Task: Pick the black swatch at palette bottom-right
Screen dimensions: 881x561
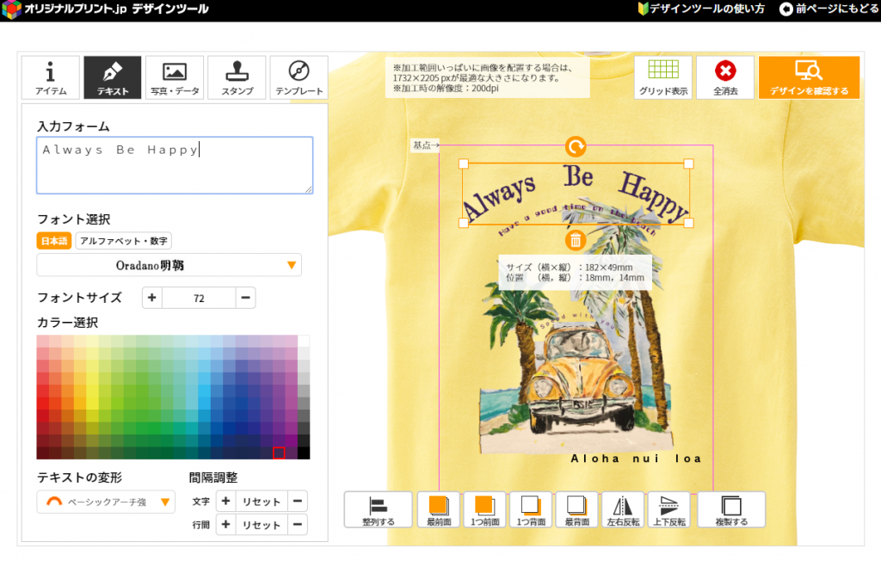Action: coord(304,453)
